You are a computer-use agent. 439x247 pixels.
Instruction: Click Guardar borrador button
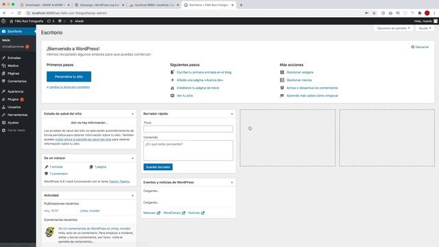(x=158, y=167)
